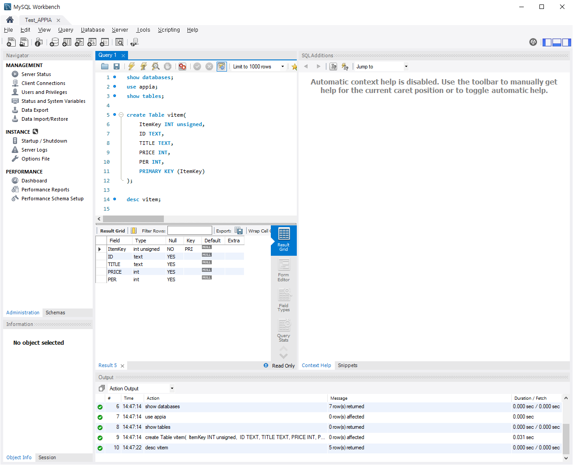Screen dimensions: 573x465
Task: Execute the statement under the cursor icon
Action: click(x=144, y=67)
